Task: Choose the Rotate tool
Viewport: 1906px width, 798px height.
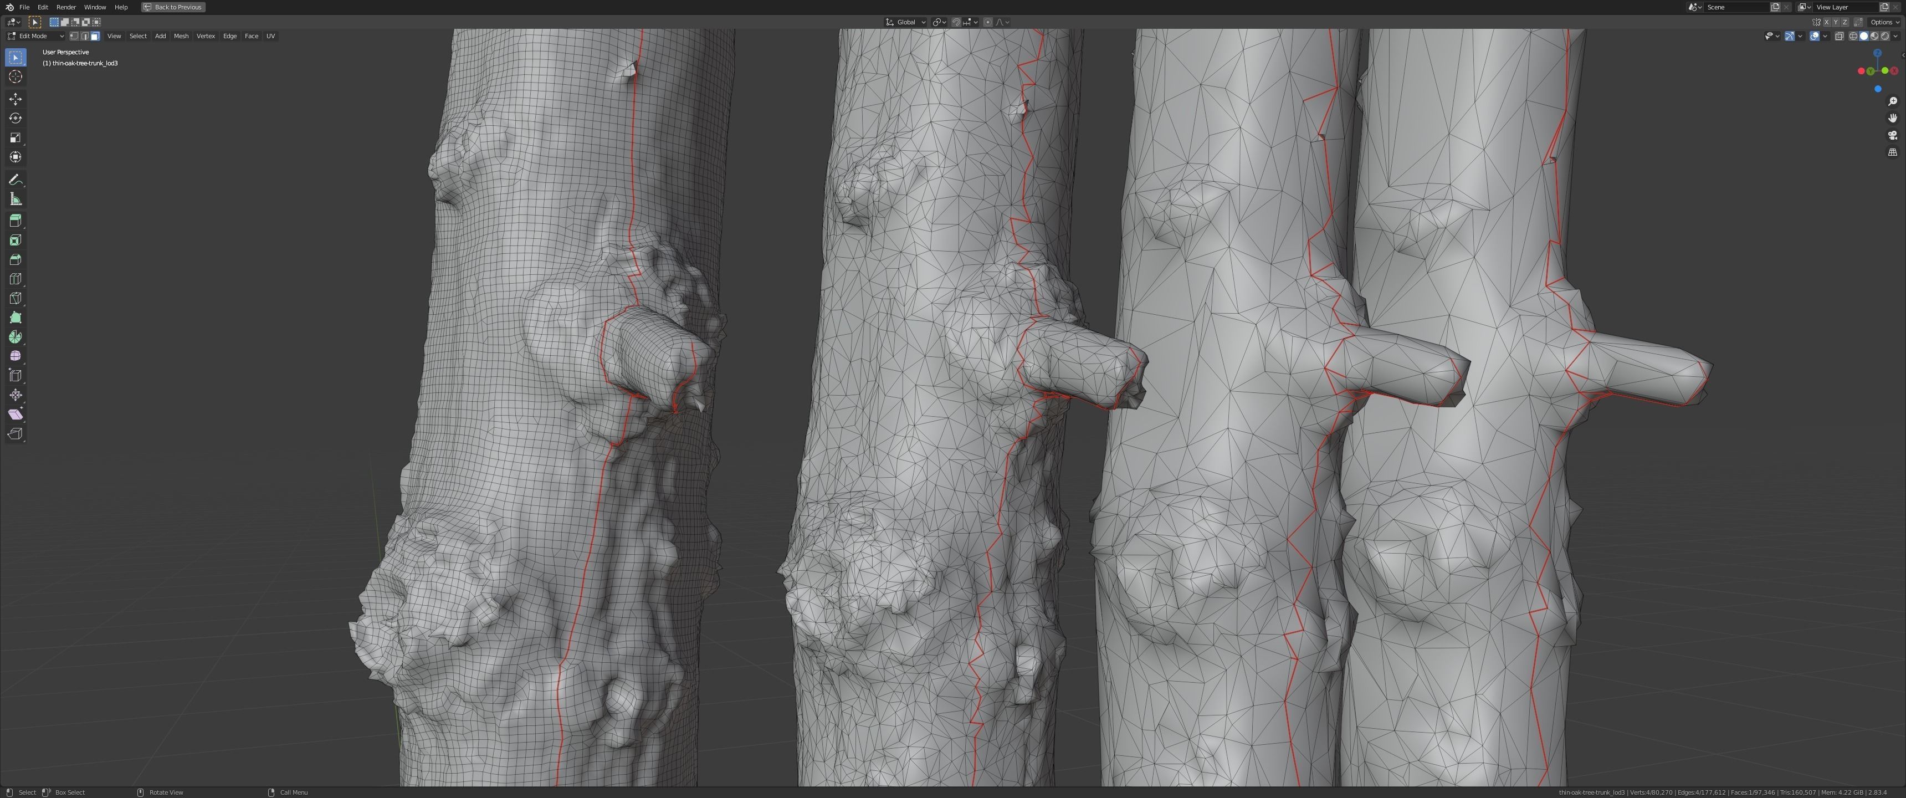Action: 16,119
